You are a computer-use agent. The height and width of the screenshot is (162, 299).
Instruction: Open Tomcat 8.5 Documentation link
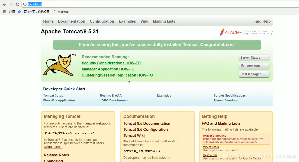tap(147, 123)
